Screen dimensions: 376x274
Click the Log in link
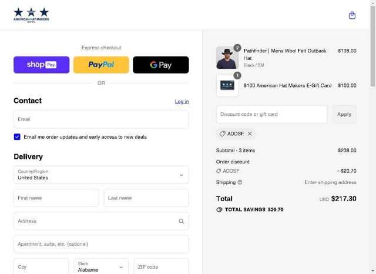point(182,102)
